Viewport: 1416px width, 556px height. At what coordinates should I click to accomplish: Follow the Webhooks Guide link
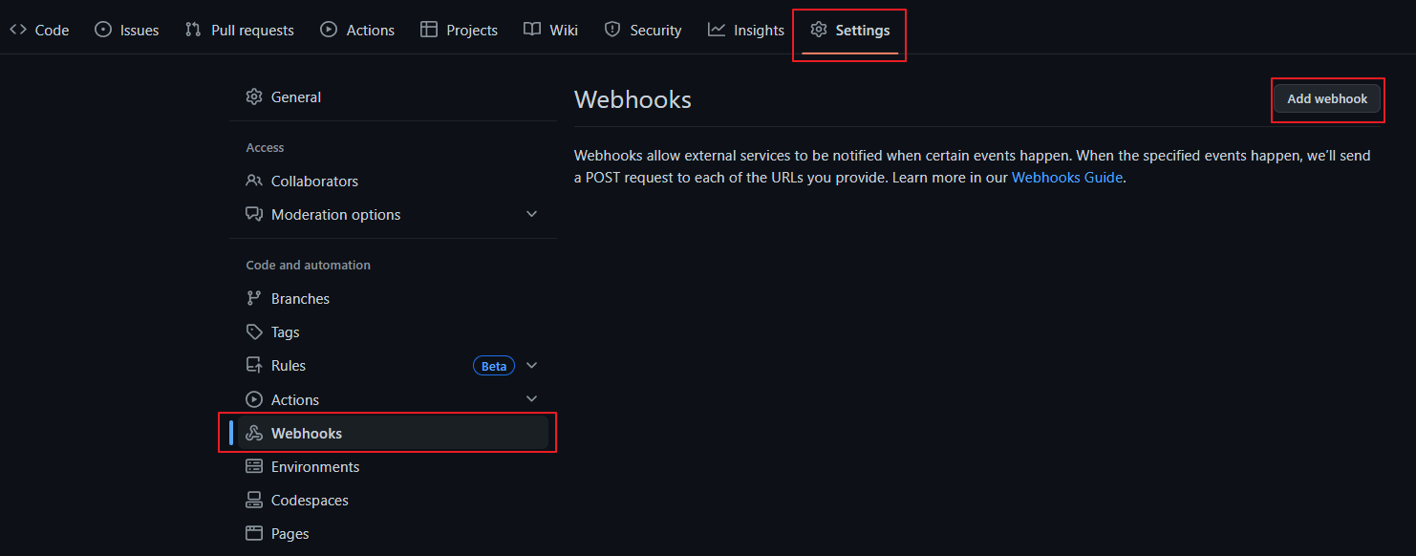(x=1067, y=178)
